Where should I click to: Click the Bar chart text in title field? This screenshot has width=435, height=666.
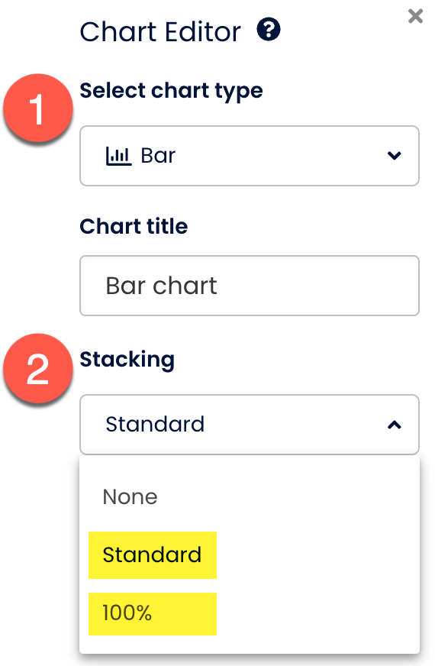[161, 286]
